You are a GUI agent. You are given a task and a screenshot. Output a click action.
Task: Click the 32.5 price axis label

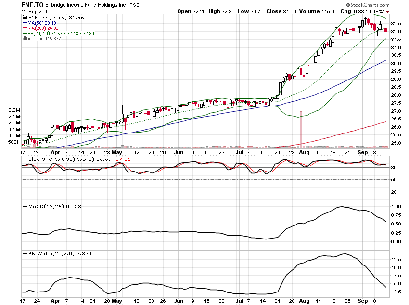396,24
